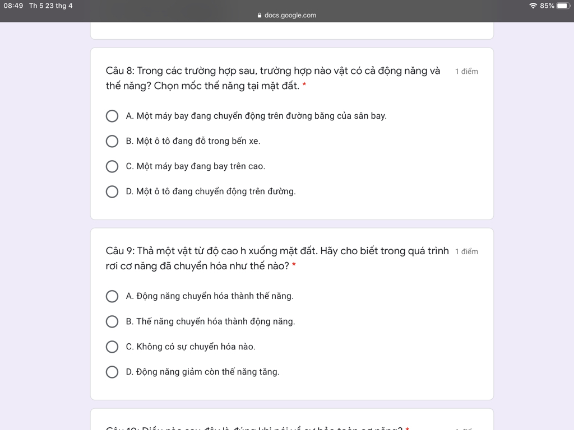This screenshot has width=574, height=430.
Task: Tap the 08:49 clock in status bar
Action: [13, 6]
